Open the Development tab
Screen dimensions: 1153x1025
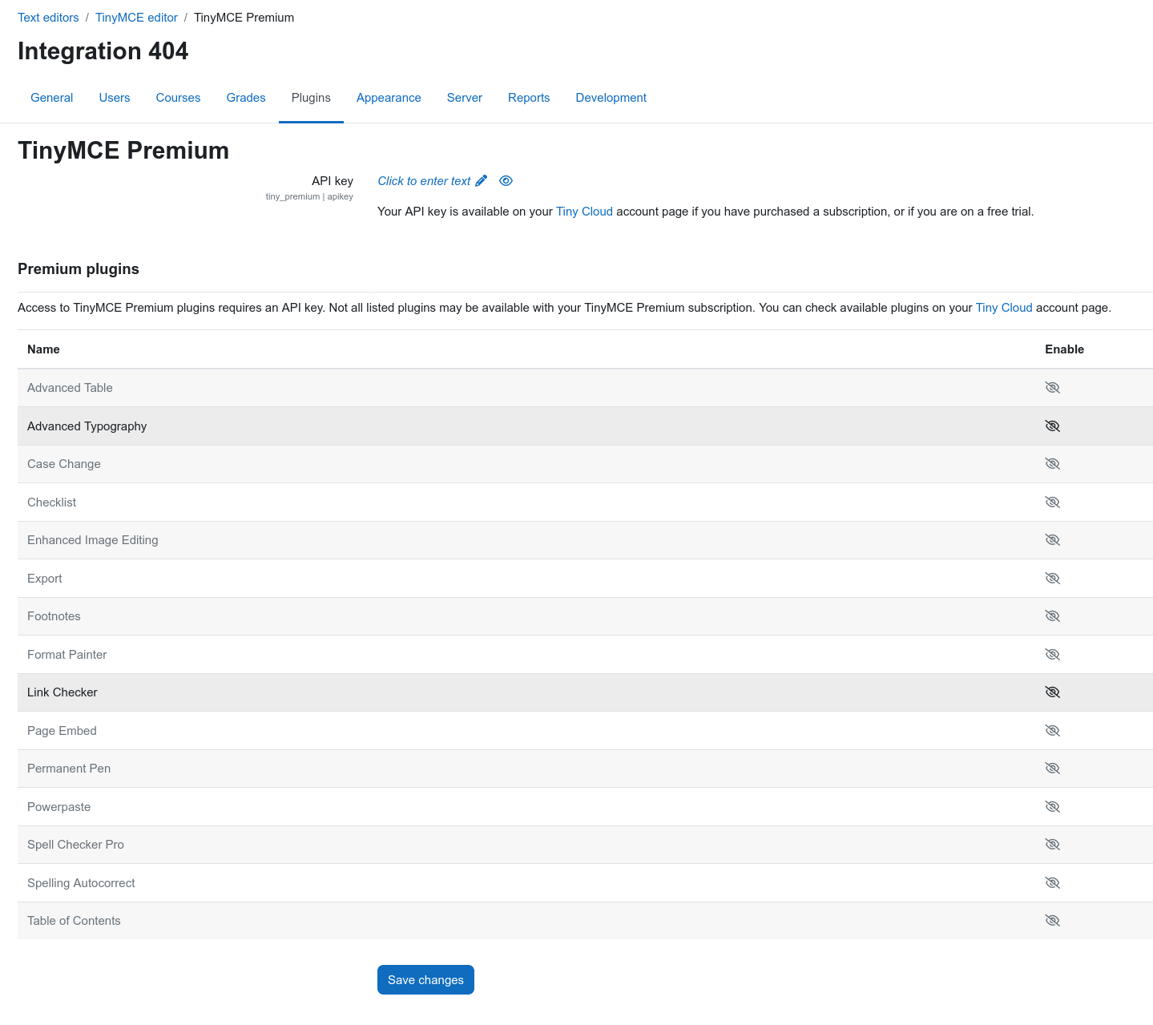coord(611,98)
